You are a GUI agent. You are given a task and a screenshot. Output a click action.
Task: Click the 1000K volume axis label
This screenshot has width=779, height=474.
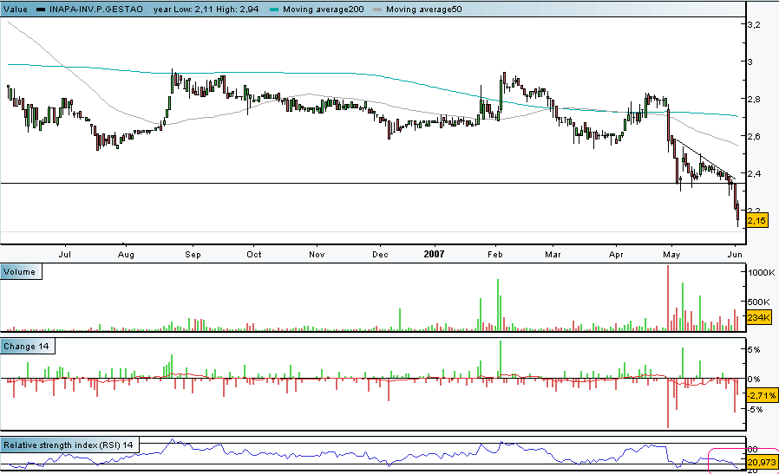[762, 272]
